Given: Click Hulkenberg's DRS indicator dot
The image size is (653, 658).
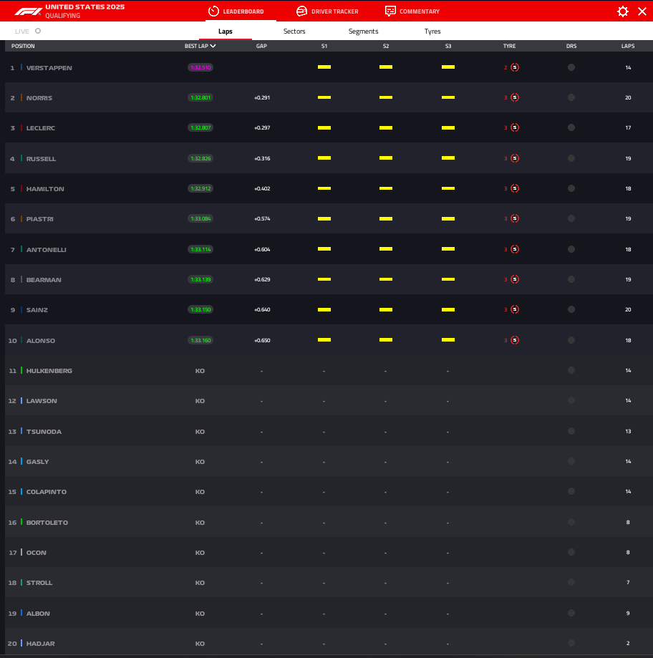Looking at the screenshot, I should (x=571, y=371).
